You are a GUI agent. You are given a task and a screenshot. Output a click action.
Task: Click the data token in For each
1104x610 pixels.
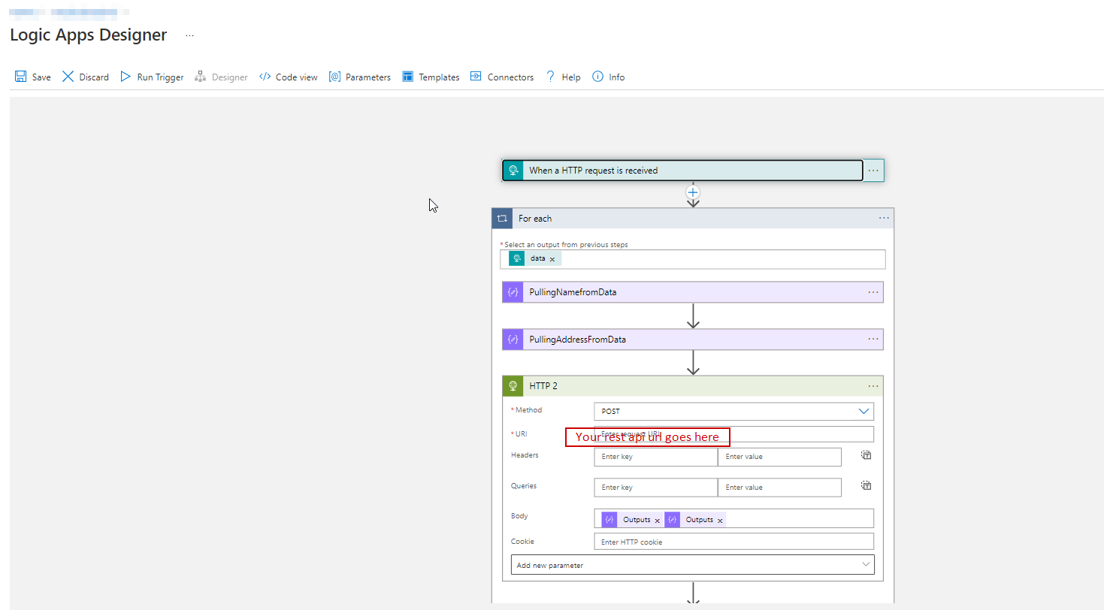pyautogui.click(x=535, y=258)
